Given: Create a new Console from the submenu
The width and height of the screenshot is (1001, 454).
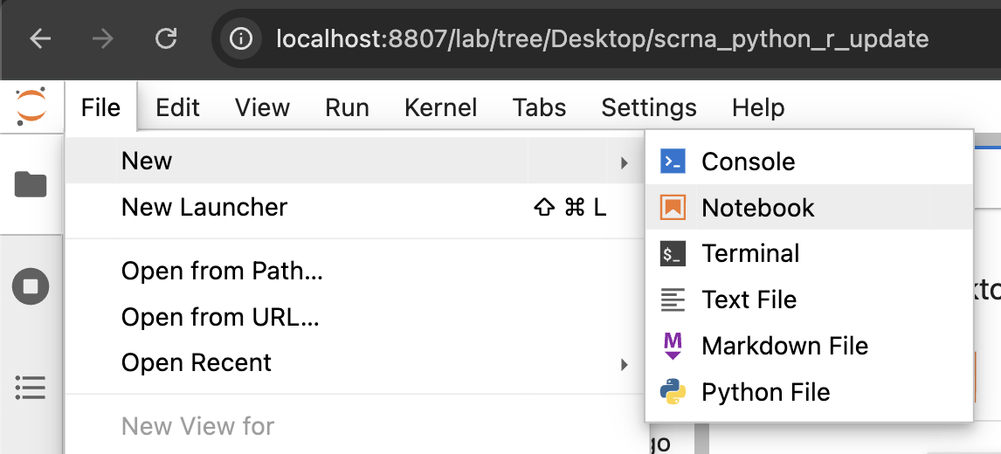Looking at the screenshot, I should [x=809, y=162].
